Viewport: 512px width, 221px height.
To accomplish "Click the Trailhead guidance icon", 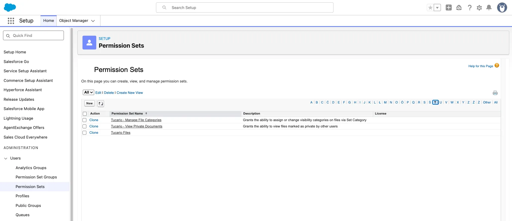I will click(459, 8).
